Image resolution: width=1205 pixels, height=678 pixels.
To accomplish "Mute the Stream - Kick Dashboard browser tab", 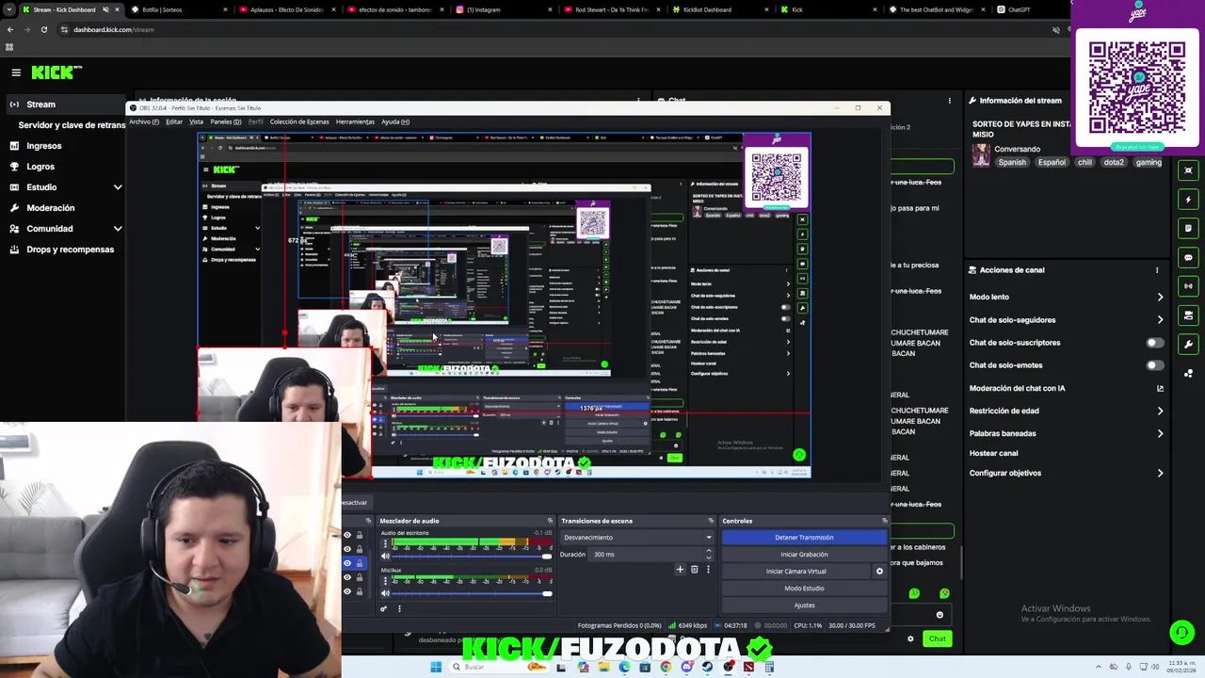I will [105, 9].
